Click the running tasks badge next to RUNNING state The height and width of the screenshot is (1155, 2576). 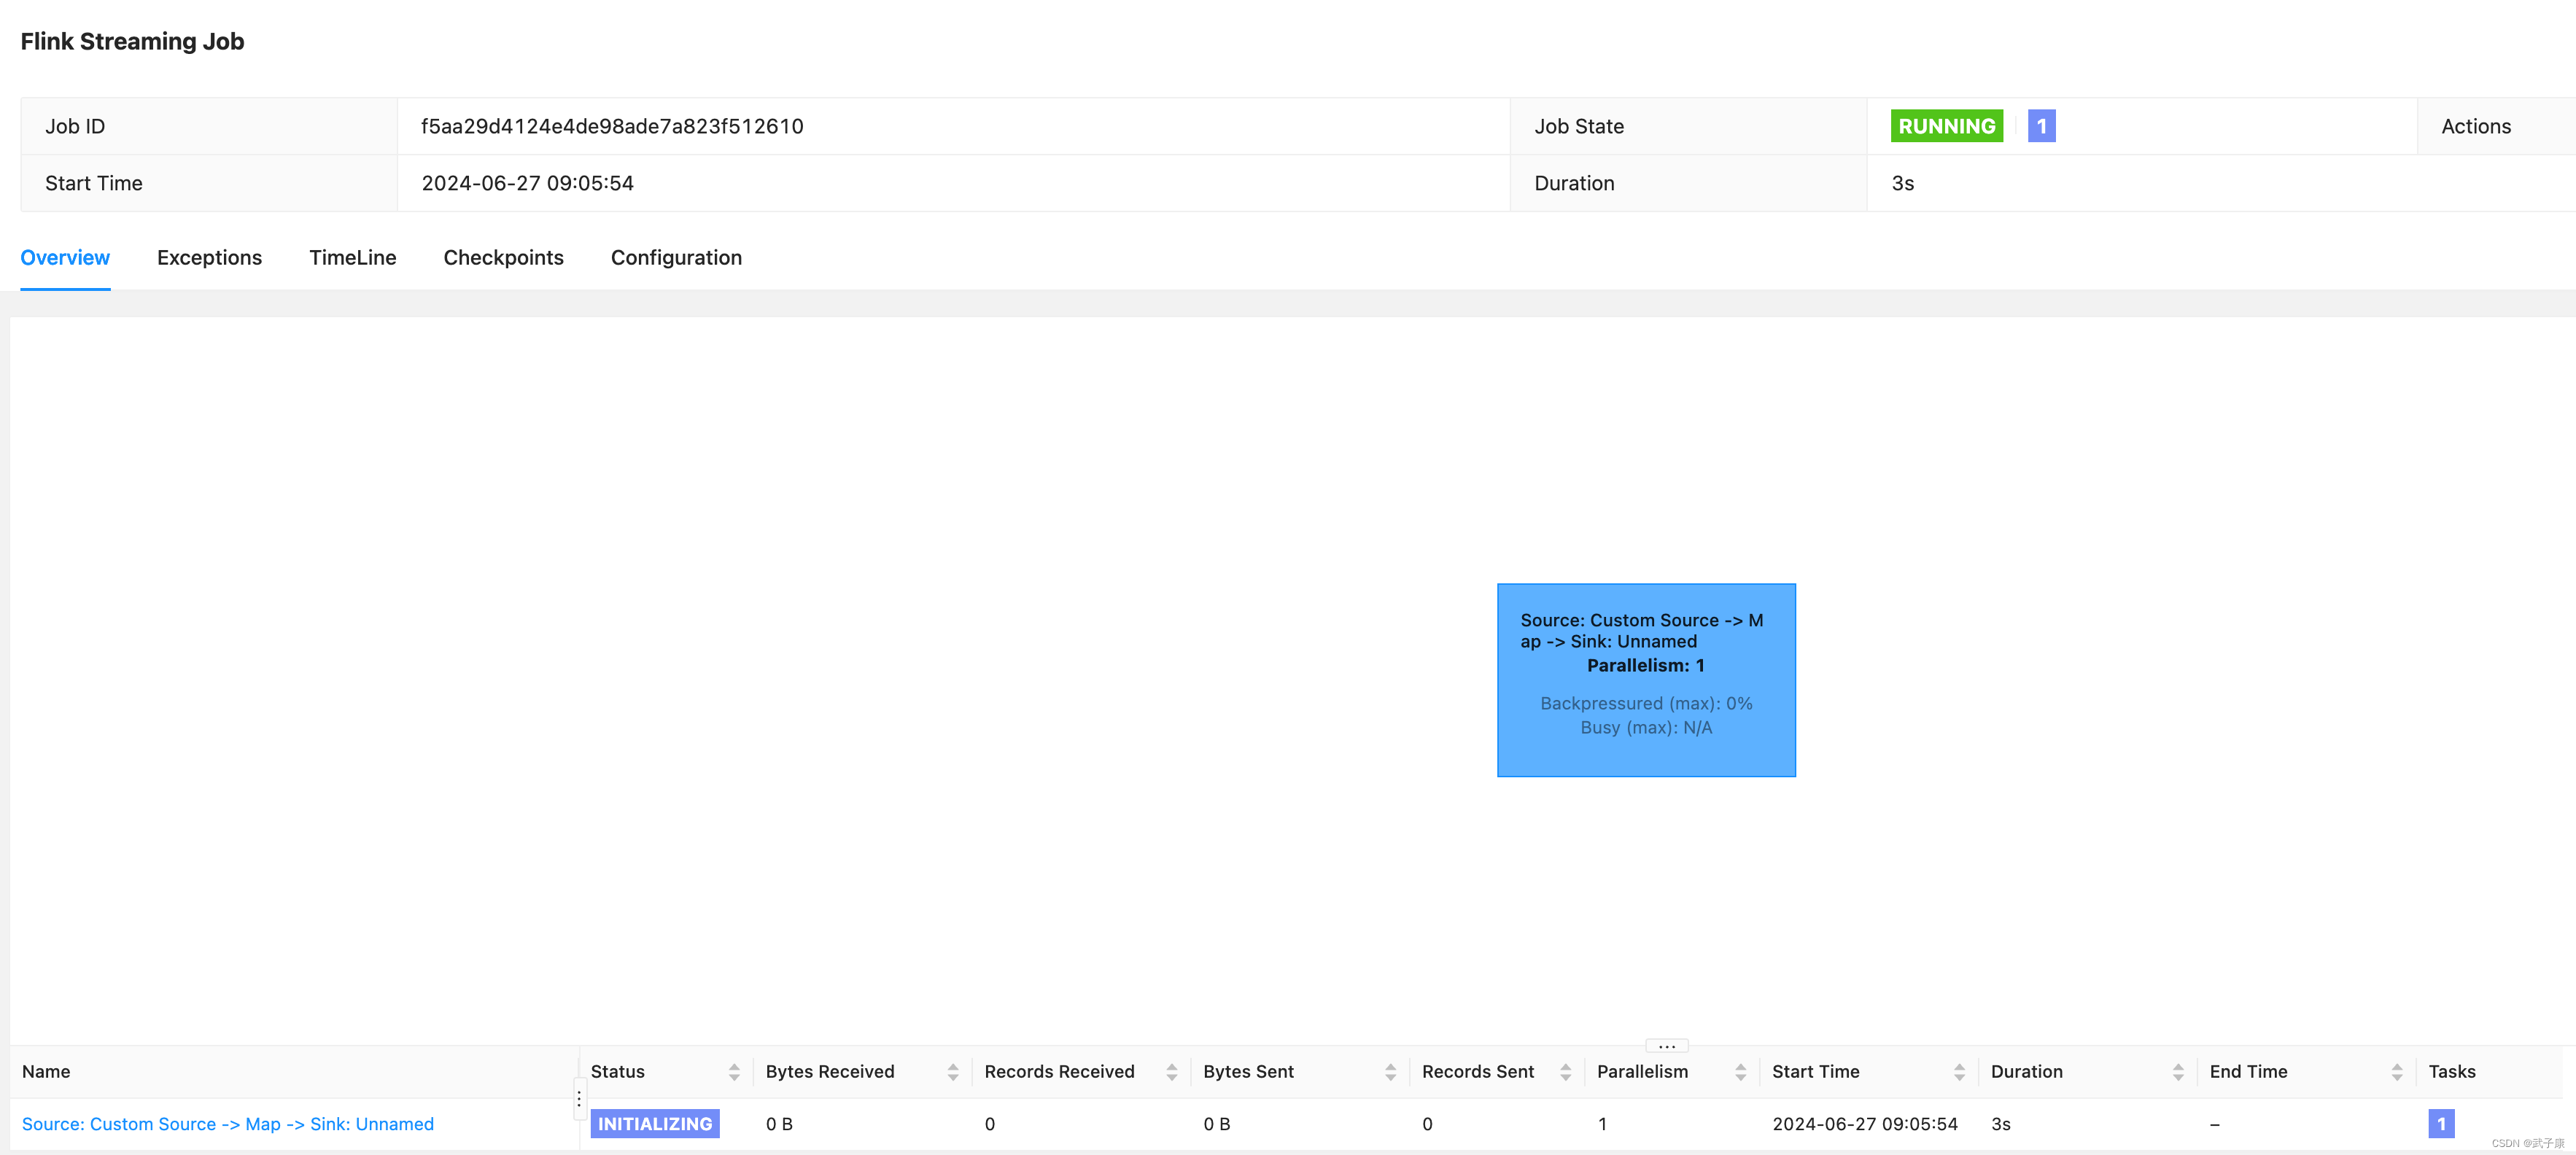coord(2040,125)
